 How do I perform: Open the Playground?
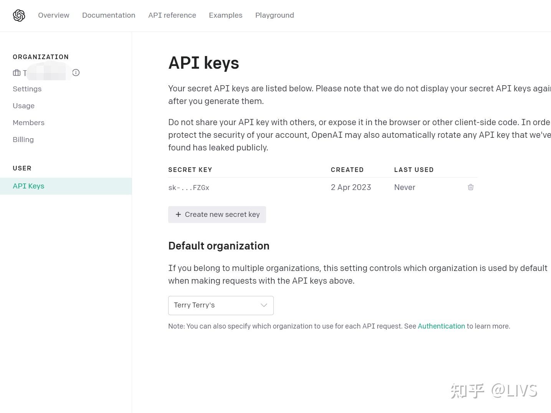(275, 15)
